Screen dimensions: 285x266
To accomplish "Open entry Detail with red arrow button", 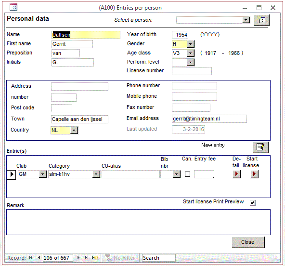I will pyautogui.click(x=236, y=174).
